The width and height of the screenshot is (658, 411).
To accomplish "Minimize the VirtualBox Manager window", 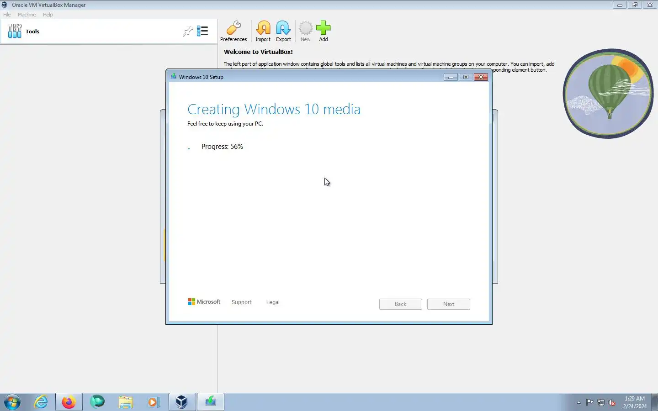I will [x=620, y=5].
